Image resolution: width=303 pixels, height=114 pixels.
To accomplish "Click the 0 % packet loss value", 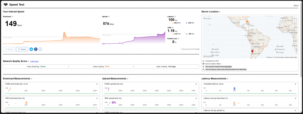I will 174,42.
